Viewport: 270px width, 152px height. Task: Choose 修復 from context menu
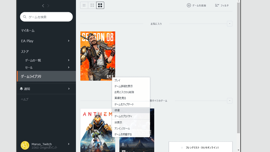tap(131, 110)
